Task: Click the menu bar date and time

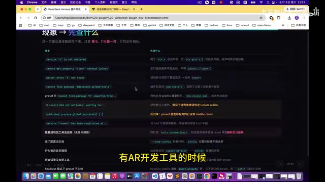Action: (292, 2)
